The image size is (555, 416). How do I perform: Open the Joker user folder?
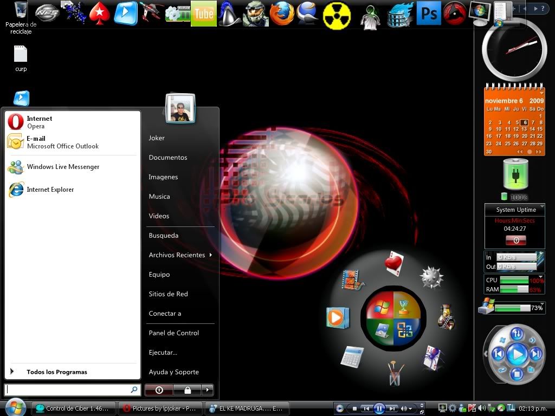[157, 138]
